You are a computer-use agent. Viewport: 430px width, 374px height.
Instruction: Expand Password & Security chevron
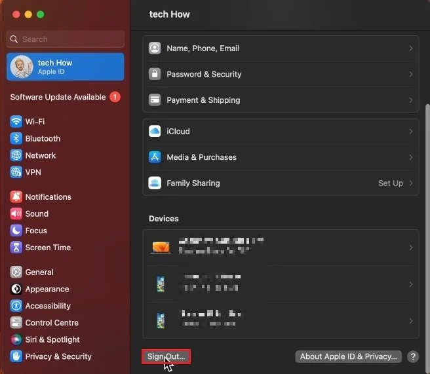click(x=410, y=74)
